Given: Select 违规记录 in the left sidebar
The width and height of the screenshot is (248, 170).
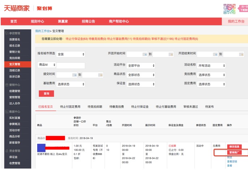Looking at the screenshot, I should [15, 70].
